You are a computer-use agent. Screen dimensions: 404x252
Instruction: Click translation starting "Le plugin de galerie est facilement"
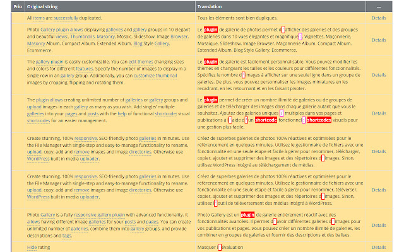click(279, 75)
